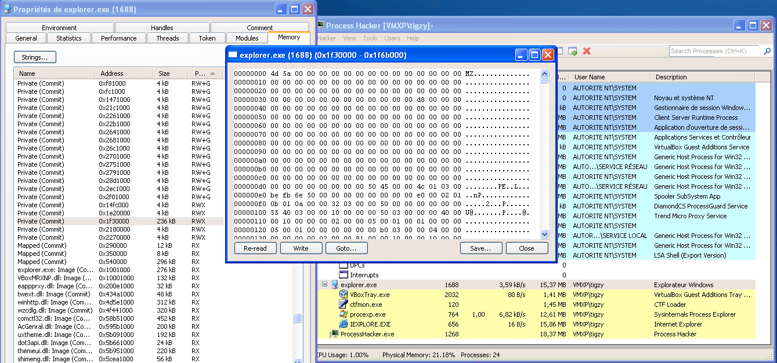Collapse the explorer.exe process tree
777x363 pixels.
tap(324, 285)
